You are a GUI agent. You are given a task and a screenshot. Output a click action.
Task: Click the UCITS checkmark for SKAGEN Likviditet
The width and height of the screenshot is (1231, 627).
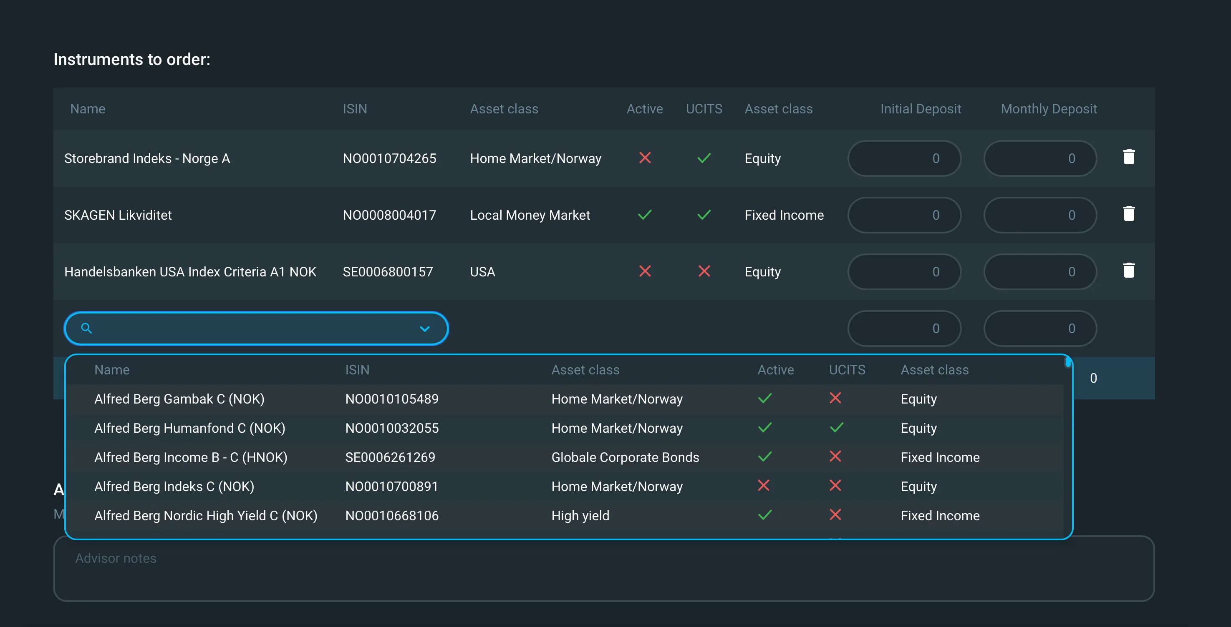click(x=704, y=214)
